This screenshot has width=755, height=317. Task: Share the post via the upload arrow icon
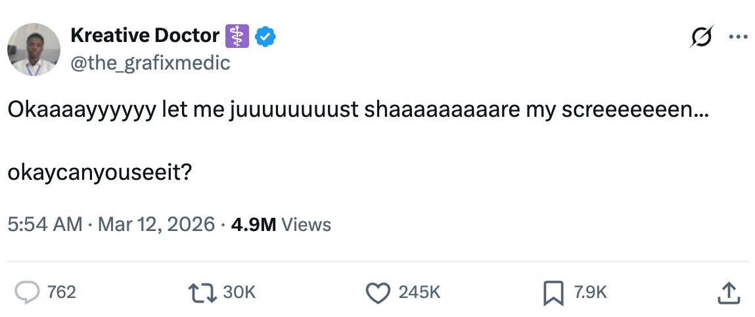(x=727, y=292)
